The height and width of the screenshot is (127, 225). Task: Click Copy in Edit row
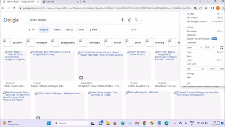click(x=212, y=69)
